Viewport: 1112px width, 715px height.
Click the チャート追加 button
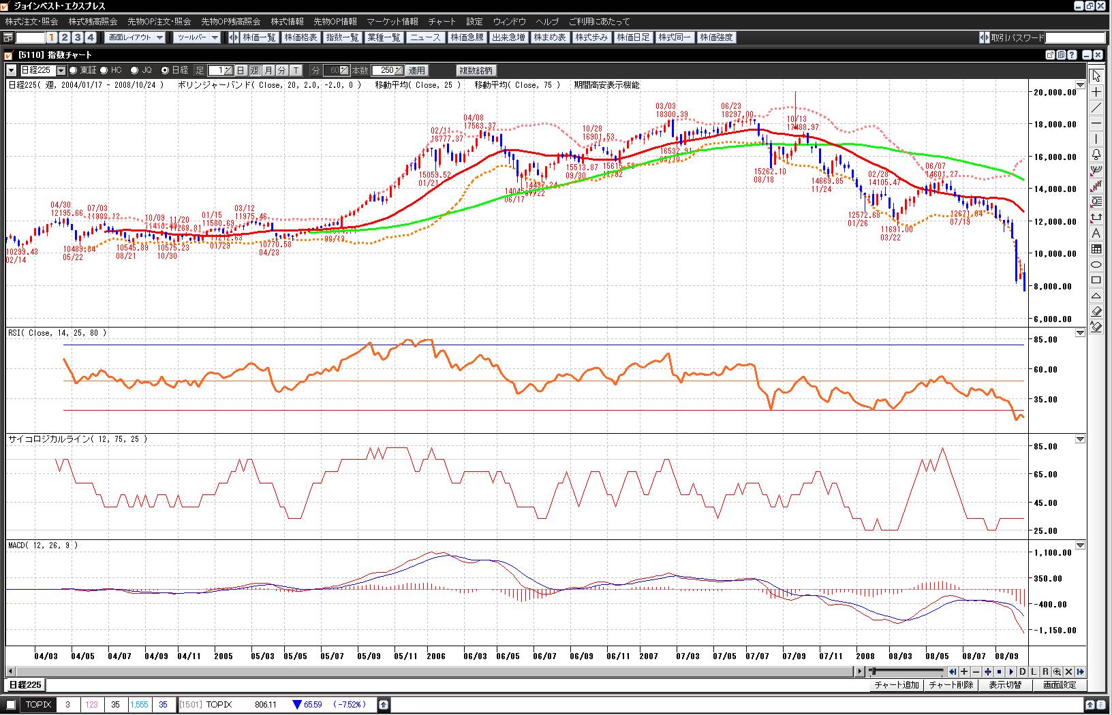click(896, 685)
